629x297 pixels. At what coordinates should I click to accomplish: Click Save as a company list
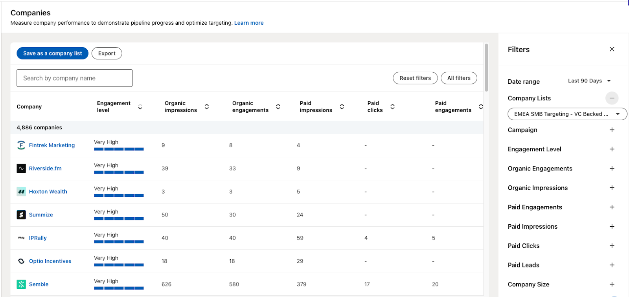tap(52, 53)
